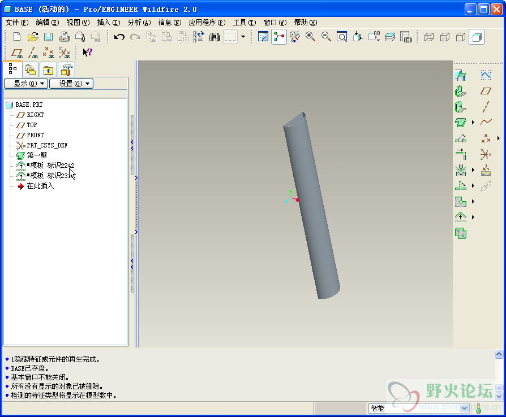Toggle the repaint window icon
Viewport: 506px width, 417px height.
pyautogui.click(x=263, y=37)
